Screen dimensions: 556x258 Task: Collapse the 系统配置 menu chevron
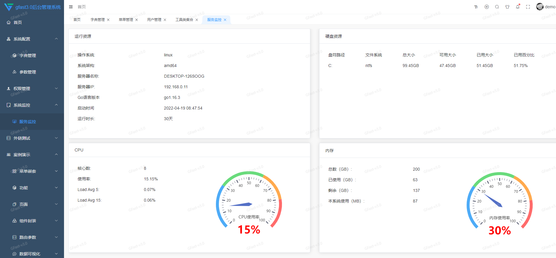[x=56, y=39]
